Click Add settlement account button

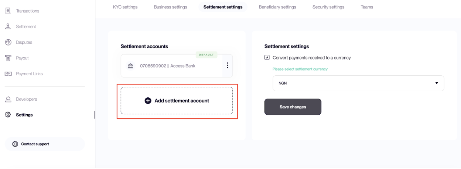click(177, 101)
